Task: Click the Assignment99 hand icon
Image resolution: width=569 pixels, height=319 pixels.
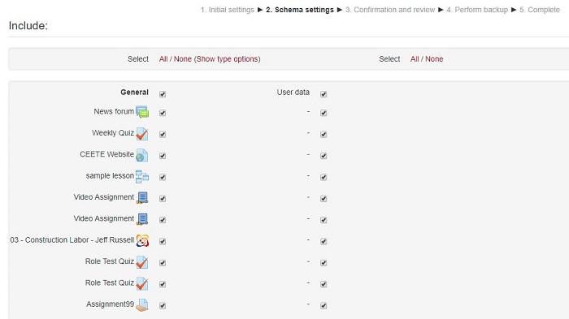Action: pos(142,305)
